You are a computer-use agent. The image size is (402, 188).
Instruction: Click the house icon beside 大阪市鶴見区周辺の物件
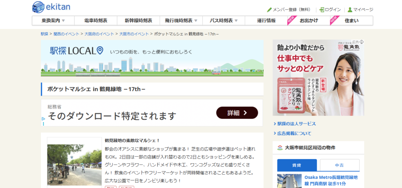(280, 148)
